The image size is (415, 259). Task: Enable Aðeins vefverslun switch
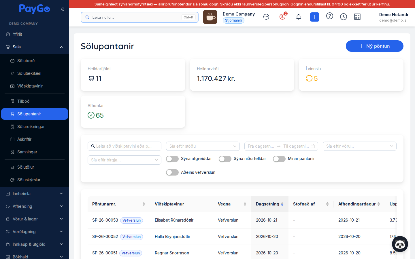172,172
